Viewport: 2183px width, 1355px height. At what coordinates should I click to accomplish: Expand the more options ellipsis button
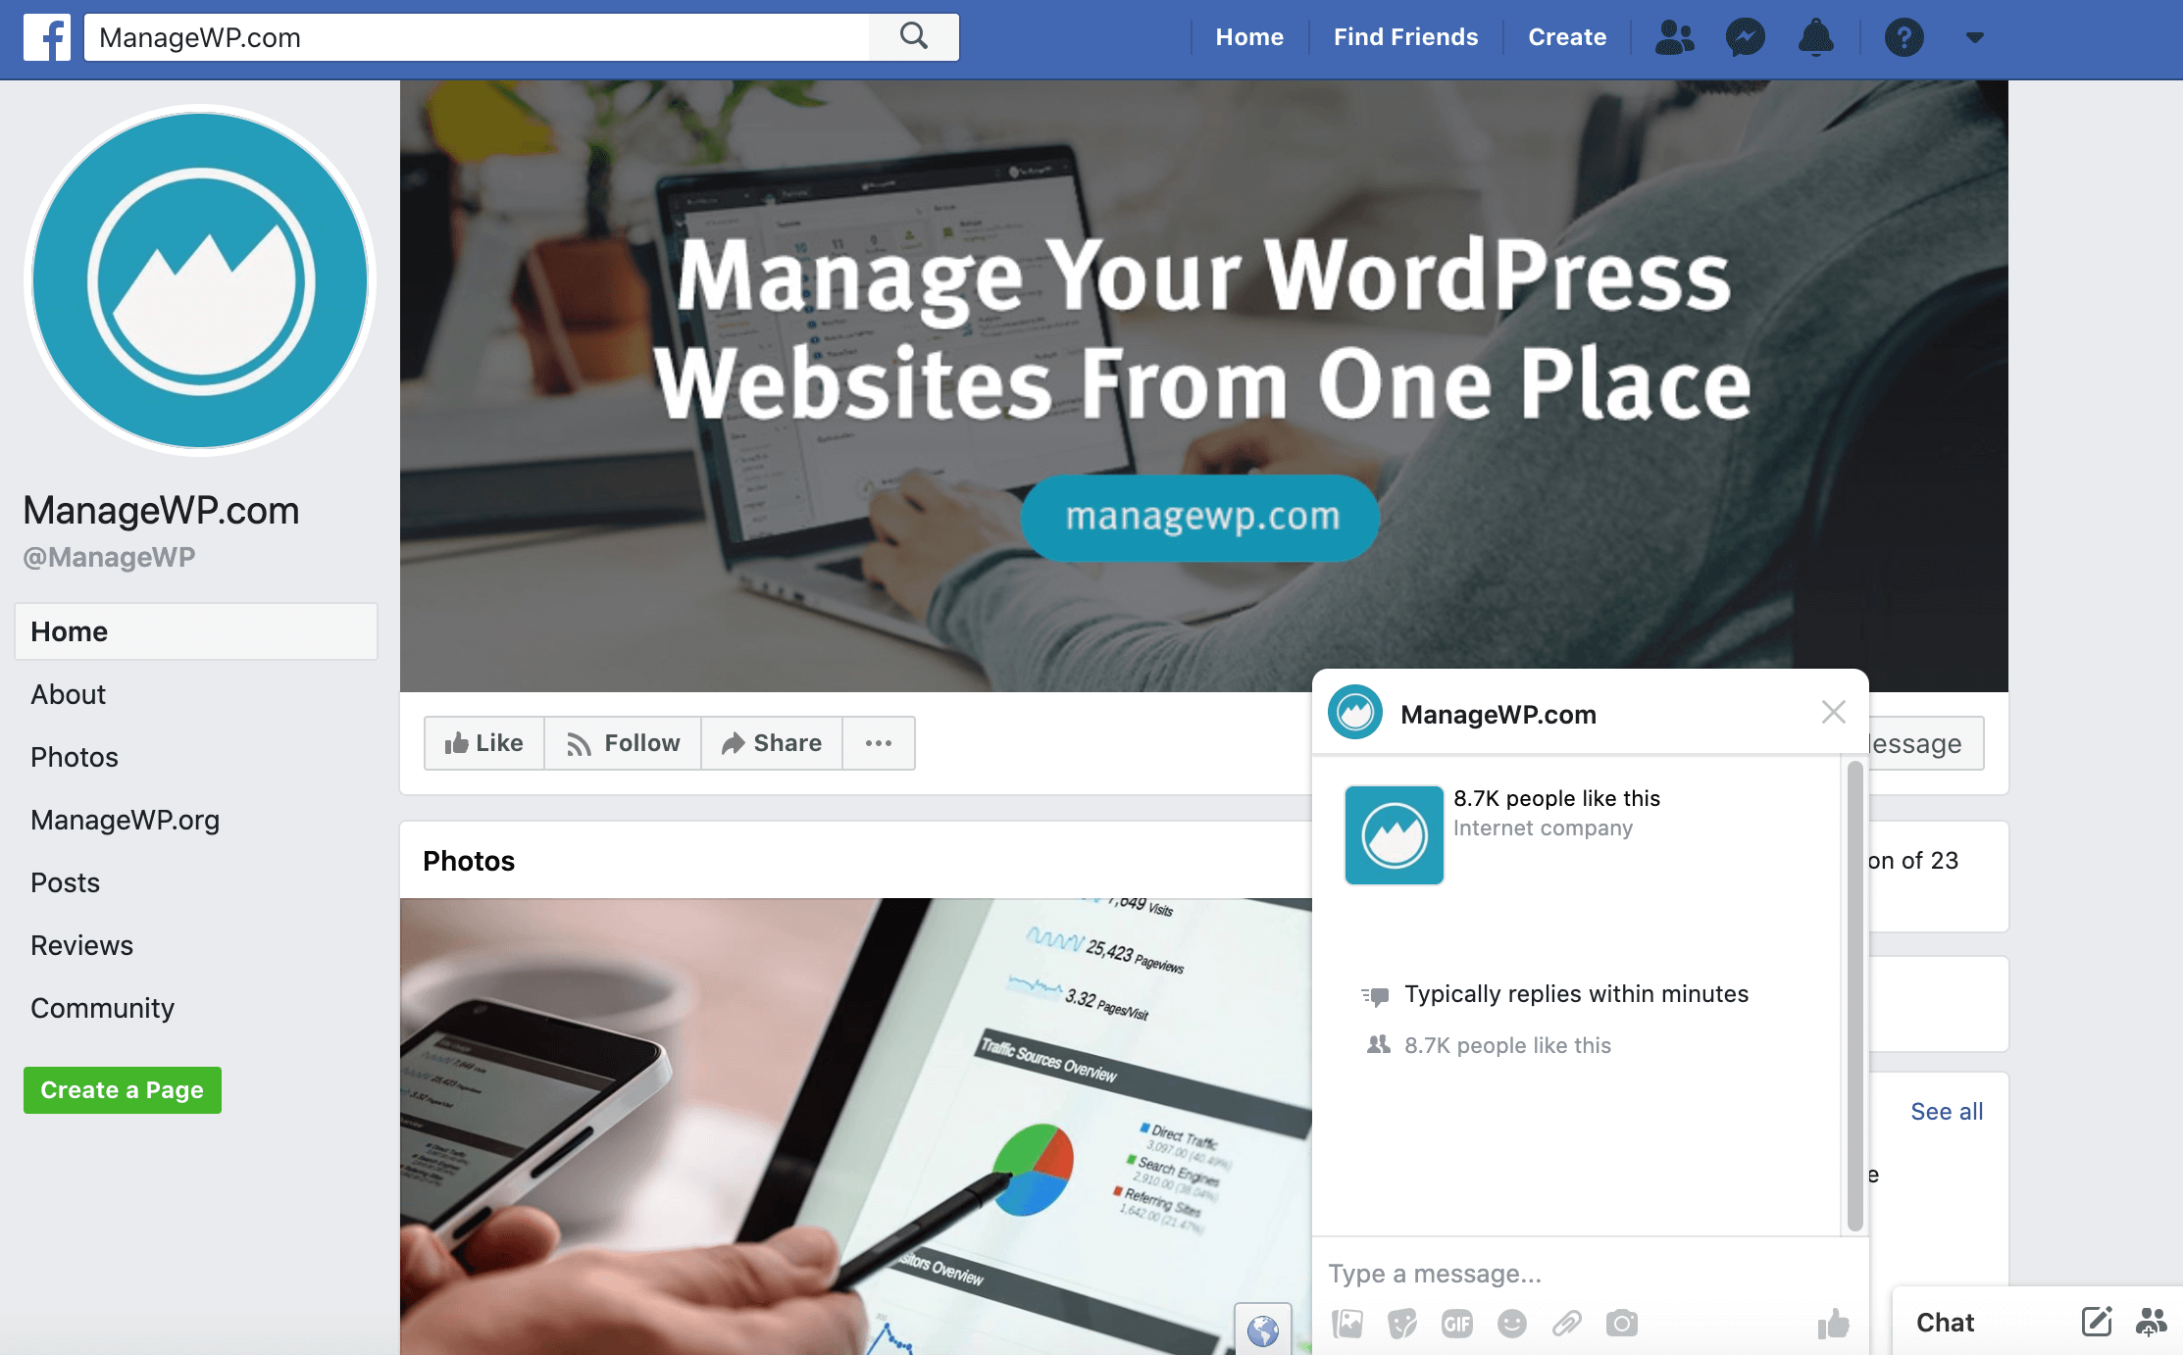[x=878, y=741]
